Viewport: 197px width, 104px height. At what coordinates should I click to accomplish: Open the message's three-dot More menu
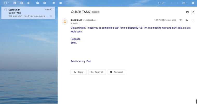point(193,20)
